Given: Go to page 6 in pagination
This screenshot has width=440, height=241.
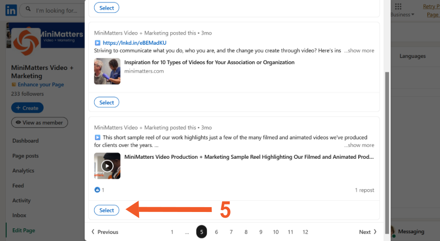Looking at the screenshot, I should [216, 232].
